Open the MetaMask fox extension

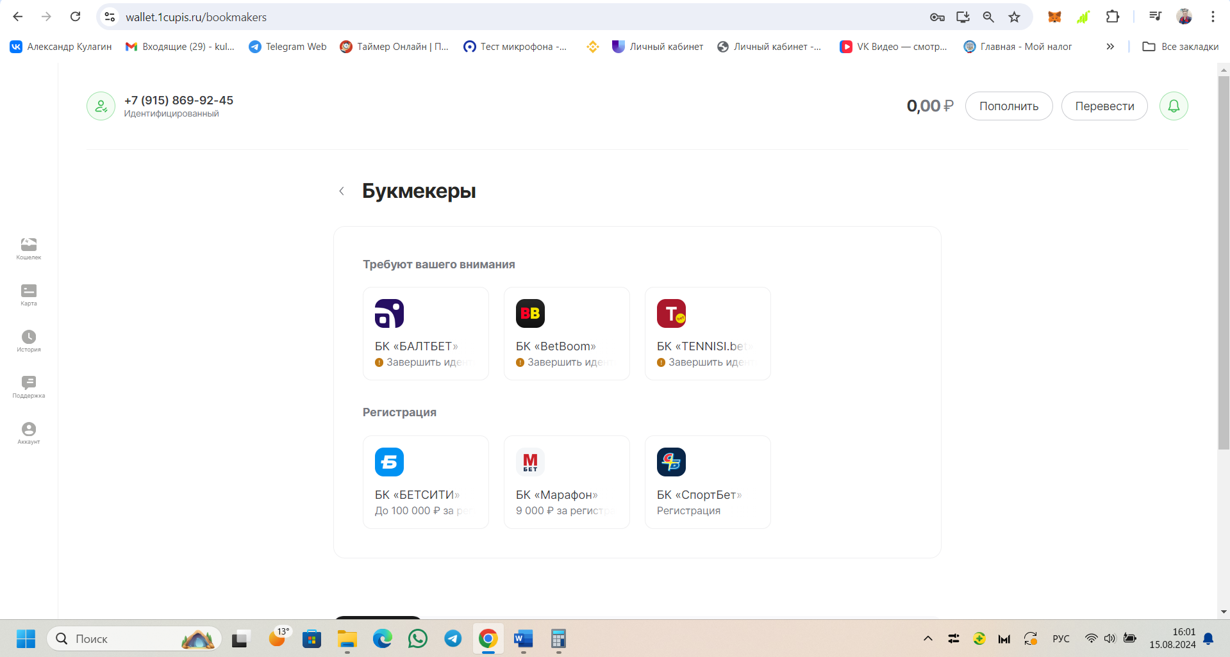[1054, 17]
